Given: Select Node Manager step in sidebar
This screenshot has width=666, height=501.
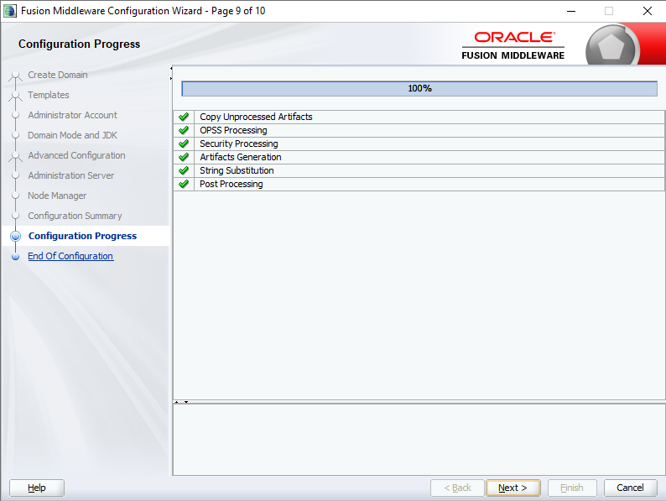Looking at the screenshot, I should coord(57,196).
